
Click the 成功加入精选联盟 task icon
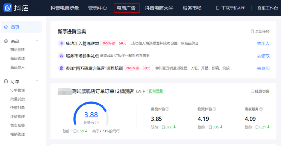pos(61,43)
